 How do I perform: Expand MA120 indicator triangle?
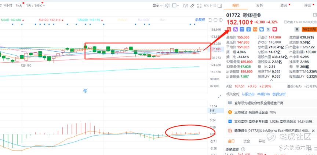click(62, 20)
